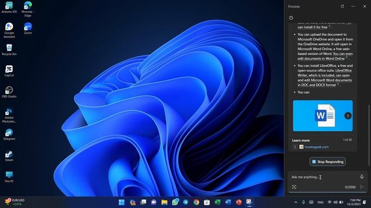This screenshot has width=371, height=208.
Task: Click the taskbar clock showing 7:00 PM
Action: 354,202
